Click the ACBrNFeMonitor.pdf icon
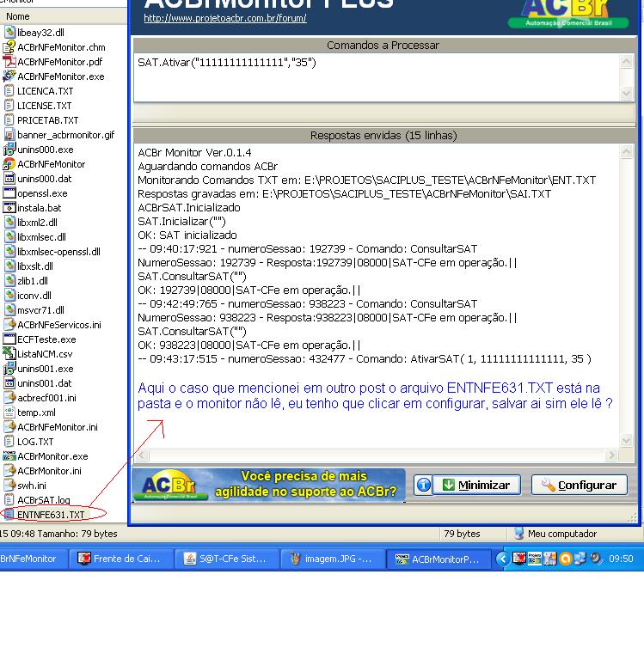644x660 pixels. (9, 62)
